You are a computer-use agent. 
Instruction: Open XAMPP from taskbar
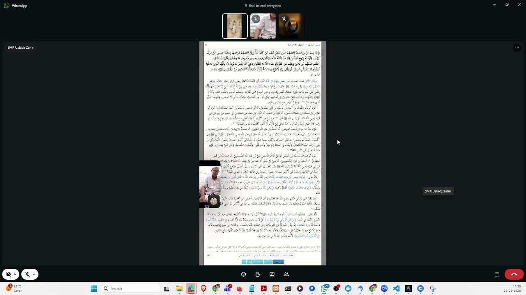pyautogui.click(x=276, y=288)
